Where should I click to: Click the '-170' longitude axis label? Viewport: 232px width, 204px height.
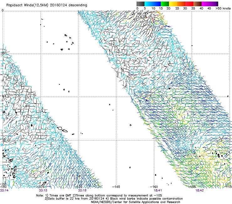(79, 187)
